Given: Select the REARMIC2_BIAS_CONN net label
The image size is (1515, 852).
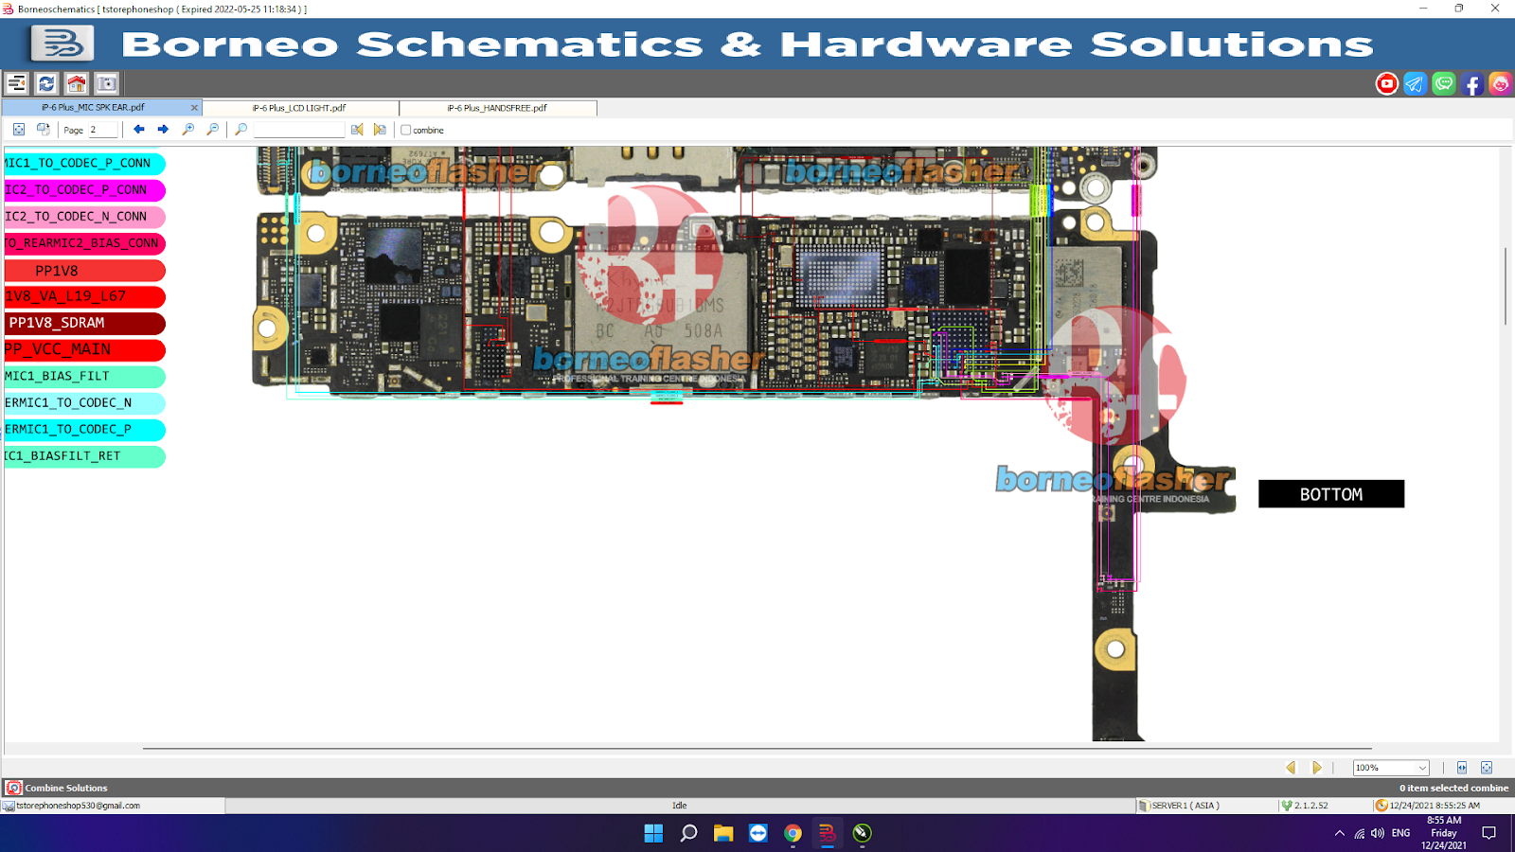Looking at the screenshot, I should click(x=84, y=243).
